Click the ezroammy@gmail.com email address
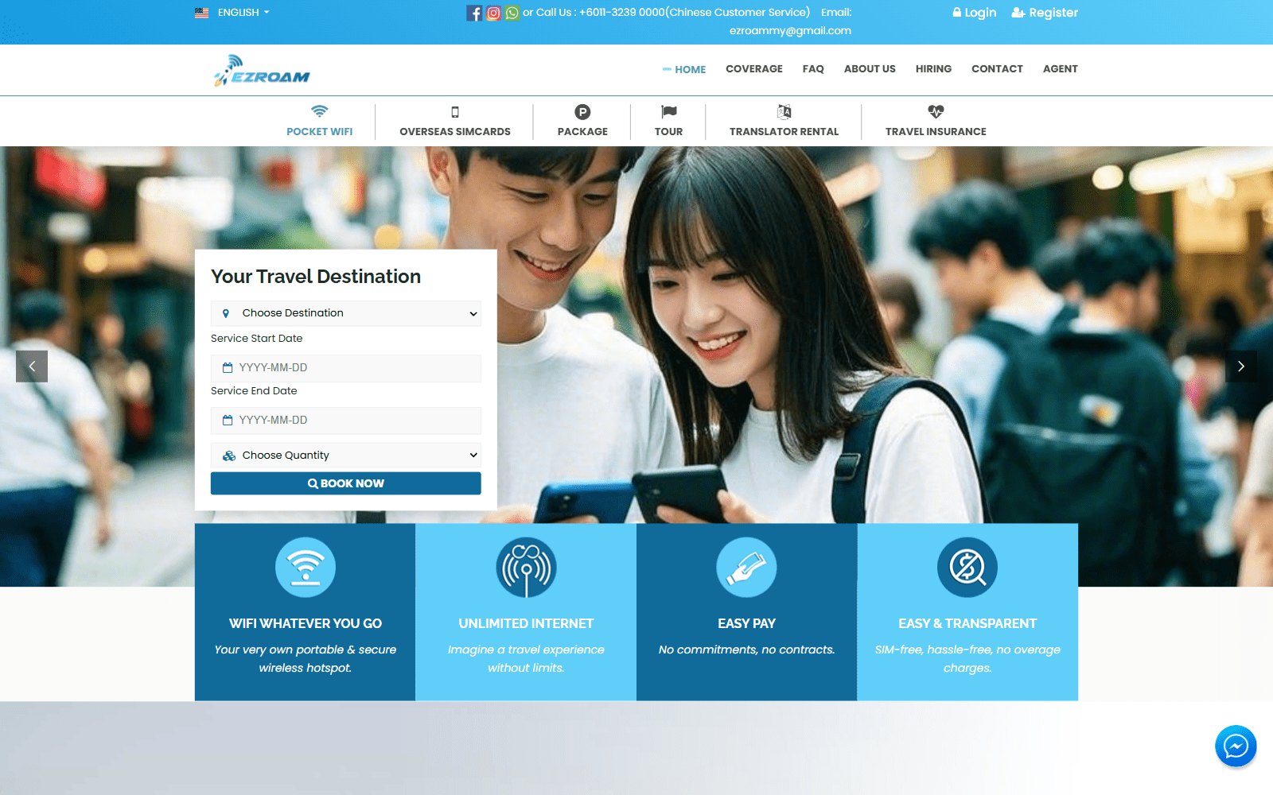 tap(790, 31)
